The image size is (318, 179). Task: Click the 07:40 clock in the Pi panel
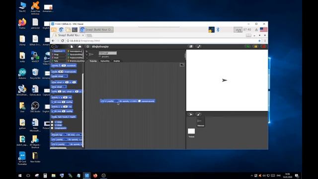click(x=247, y=30)
